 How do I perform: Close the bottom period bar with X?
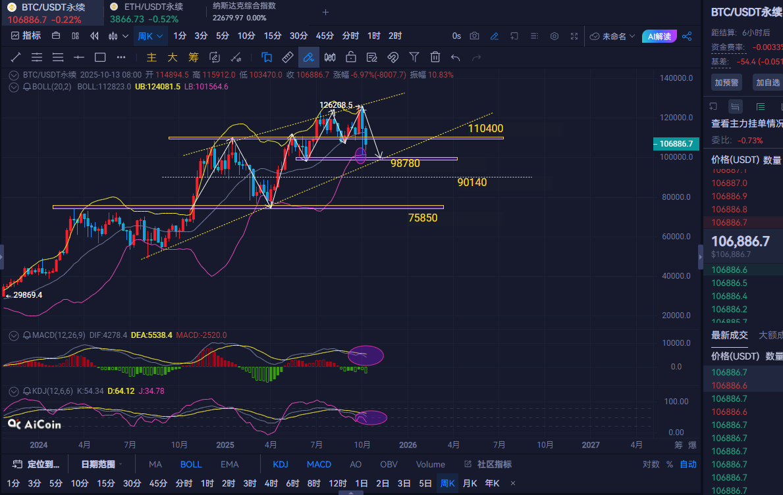pos(513,483)
